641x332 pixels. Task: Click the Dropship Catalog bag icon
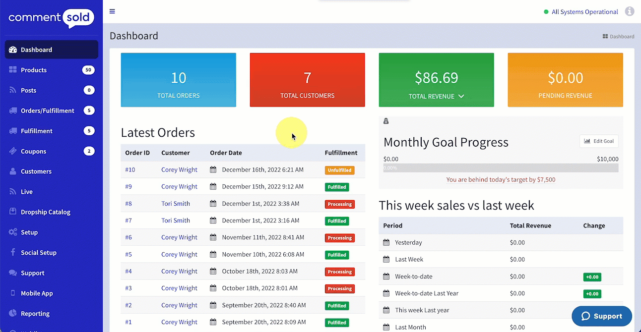coord(13,212)
